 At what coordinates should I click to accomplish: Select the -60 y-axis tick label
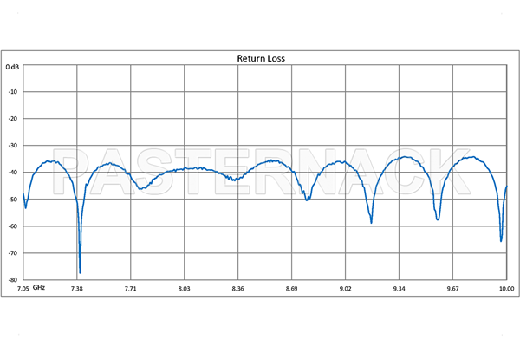(x=14, y=226)
